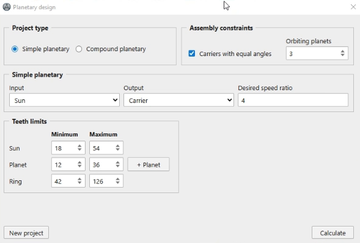Click the New project button

tap(26, 233)
